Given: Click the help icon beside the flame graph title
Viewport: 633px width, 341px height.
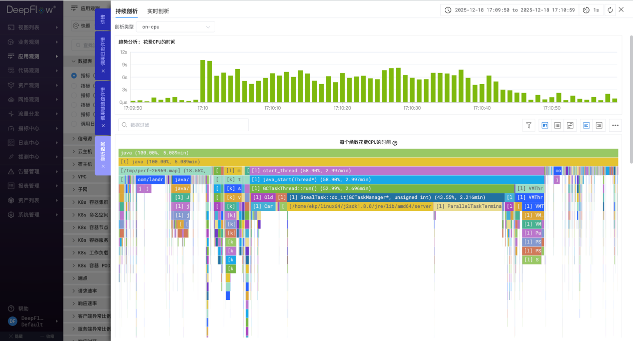Looking at the screenshot, I should click(395, 143).
